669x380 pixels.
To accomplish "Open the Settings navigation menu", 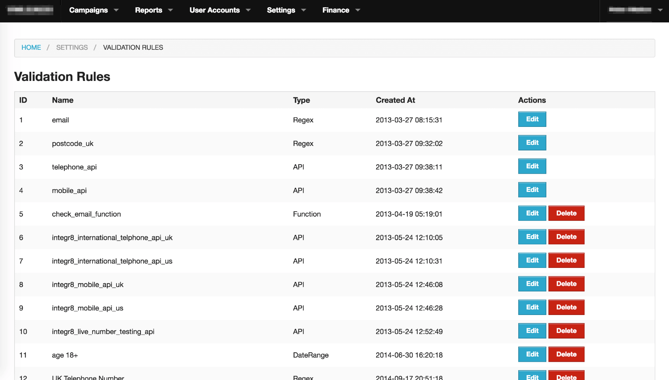I will click(x=286, y=10).
